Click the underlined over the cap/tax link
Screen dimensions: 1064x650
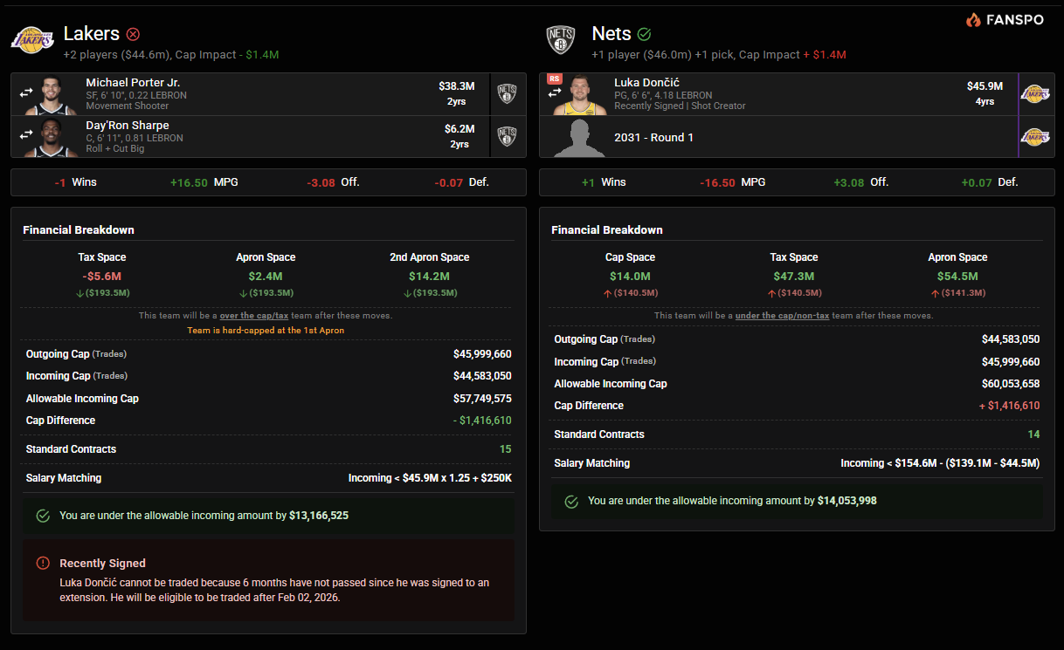(253, 315)
